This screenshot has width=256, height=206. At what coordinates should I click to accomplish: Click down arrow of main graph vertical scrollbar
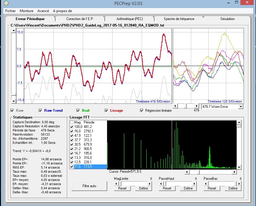[x=13, y=101]
